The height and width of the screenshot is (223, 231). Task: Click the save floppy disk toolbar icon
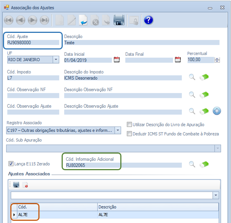click(x=118, y=20)
